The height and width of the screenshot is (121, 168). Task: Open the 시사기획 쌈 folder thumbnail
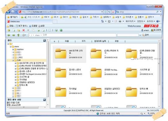point(131,73)
